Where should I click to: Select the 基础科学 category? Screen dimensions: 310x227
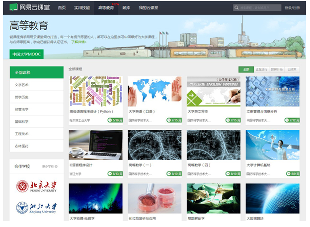coord(37,121)
